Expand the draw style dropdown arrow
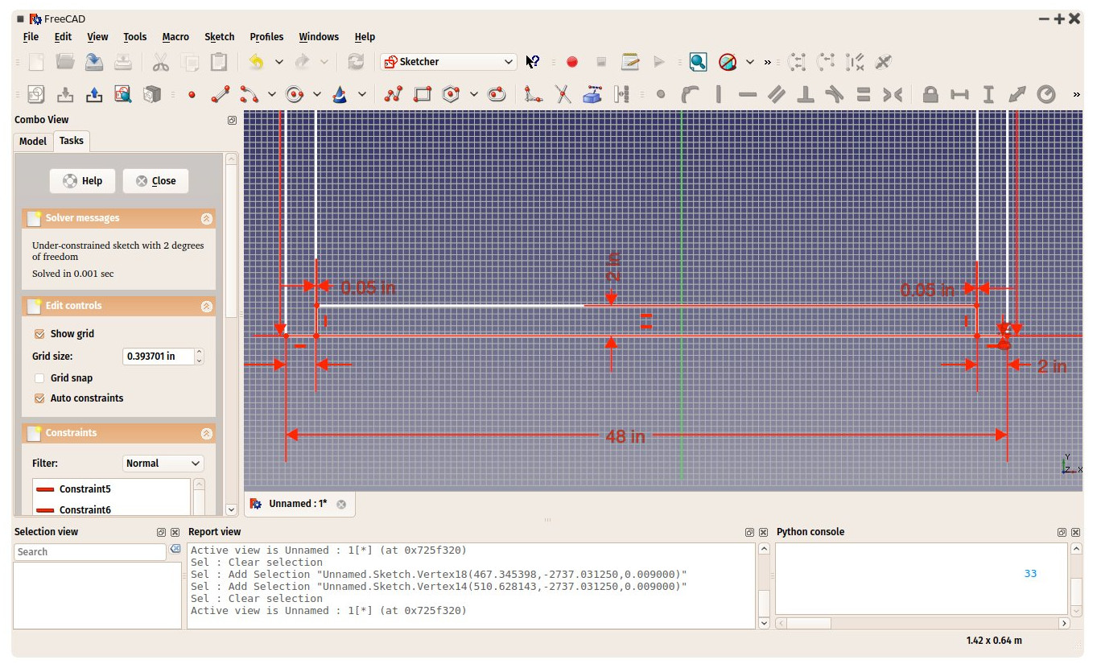This screenshot has width=1097, height=668. pos(750,62)
